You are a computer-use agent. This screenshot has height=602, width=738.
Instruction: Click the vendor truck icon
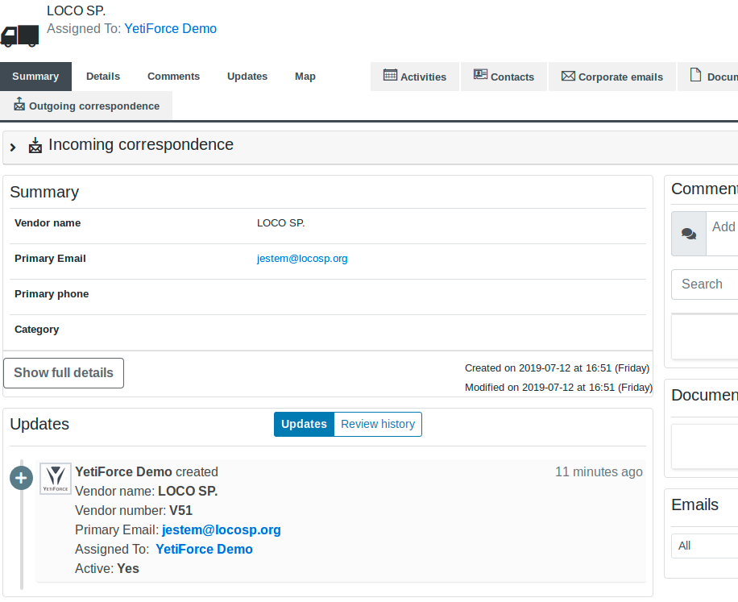point(20,36)
